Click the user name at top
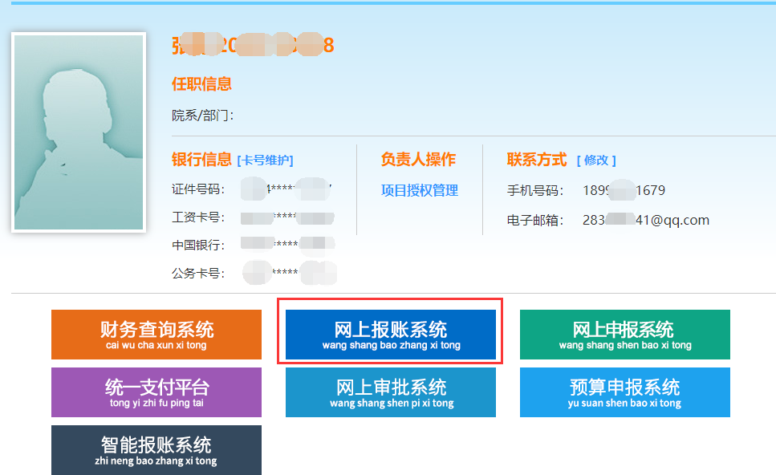Screen dimensions: 776x475 point(253,45)
